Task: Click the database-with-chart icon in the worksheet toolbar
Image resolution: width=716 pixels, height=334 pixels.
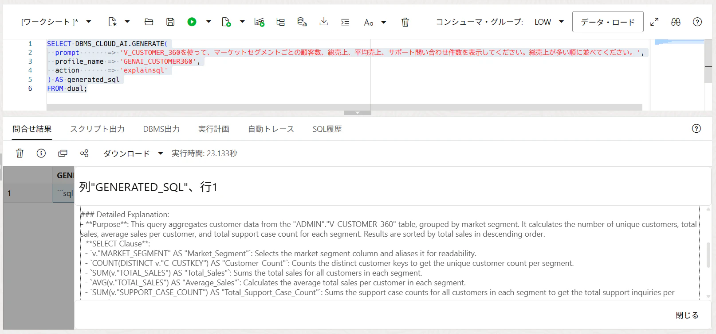Action: tap(302, 22)
